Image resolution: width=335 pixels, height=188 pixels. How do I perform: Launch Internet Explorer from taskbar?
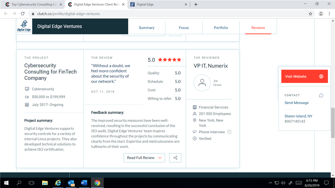(x=58, y=183)
